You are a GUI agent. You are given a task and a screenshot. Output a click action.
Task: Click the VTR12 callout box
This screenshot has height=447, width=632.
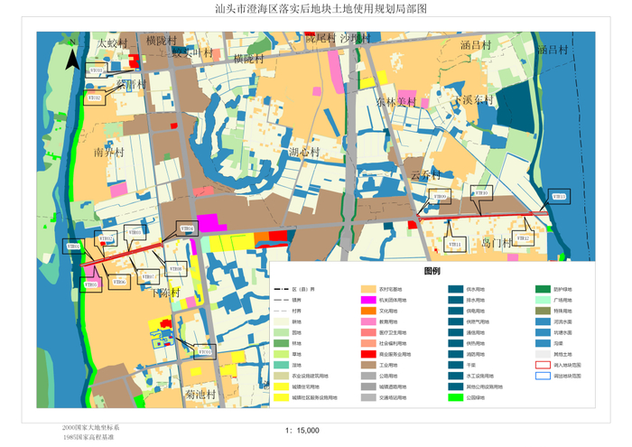coord(523,238)
